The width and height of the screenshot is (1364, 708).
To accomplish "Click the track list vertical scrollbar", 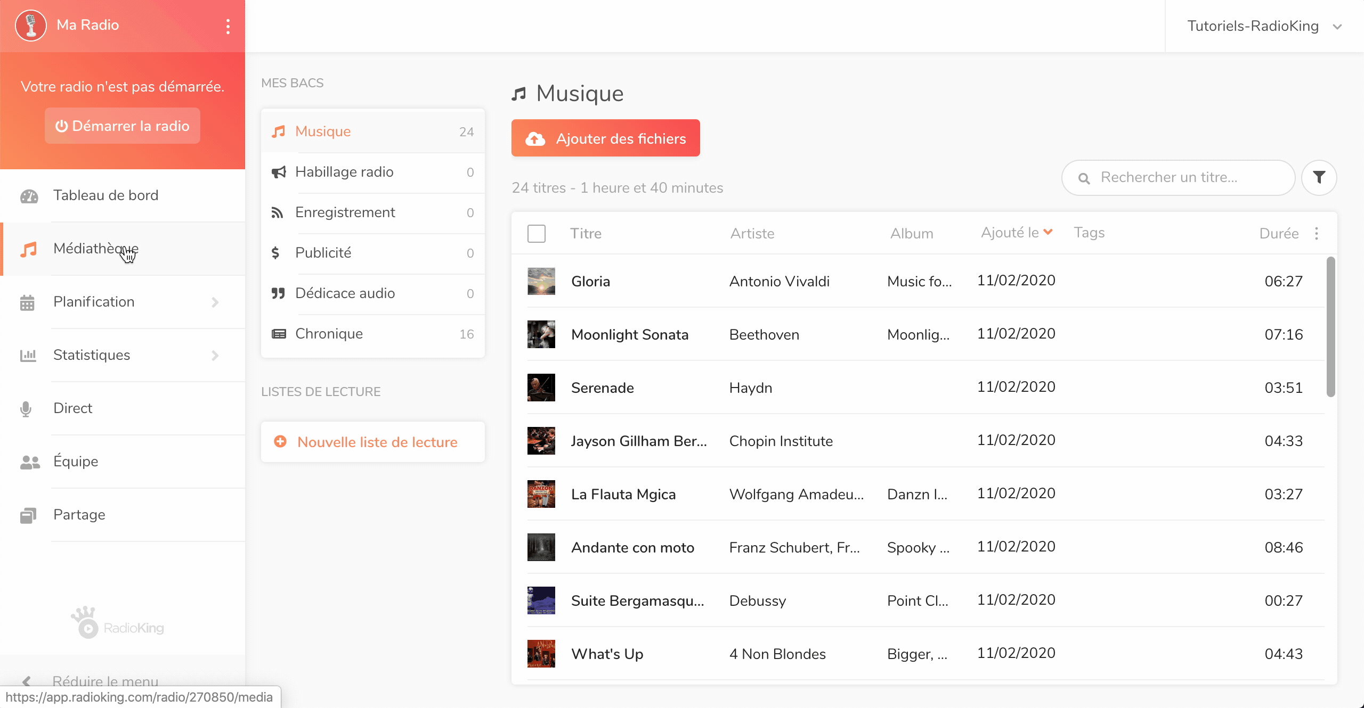I will click(1330, 327).
